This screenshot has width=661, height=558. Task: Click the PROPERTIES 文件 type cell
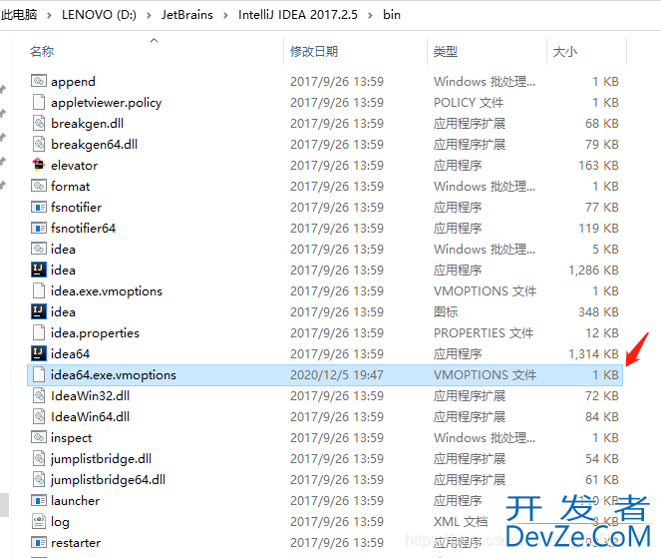484,333
